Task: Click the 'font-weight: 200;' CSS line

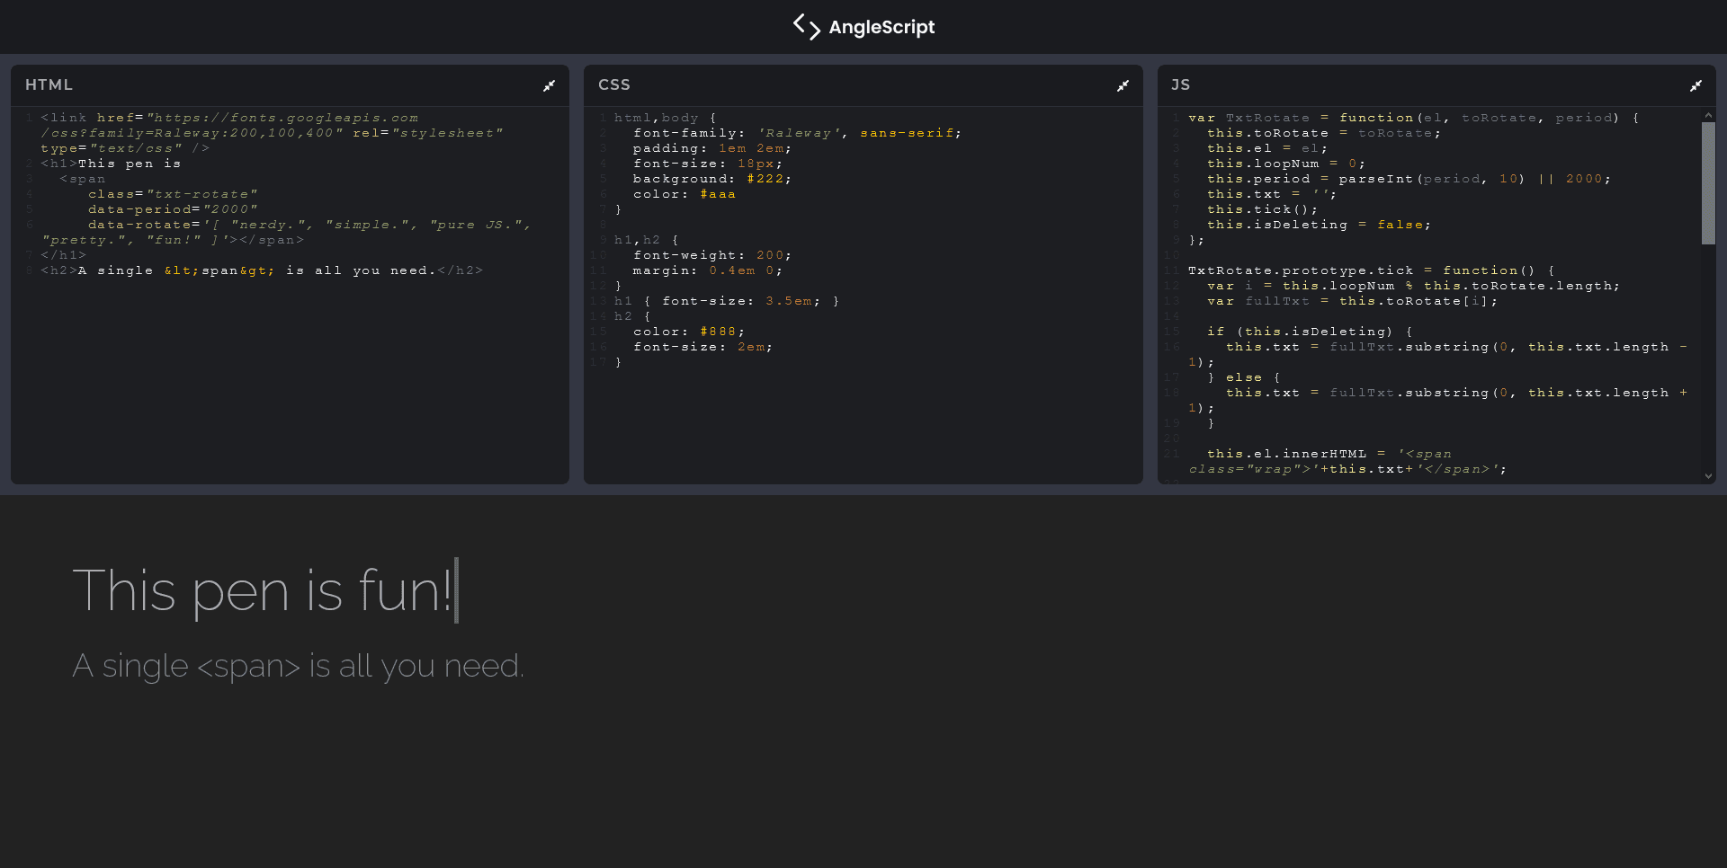Action: [712, 255]
